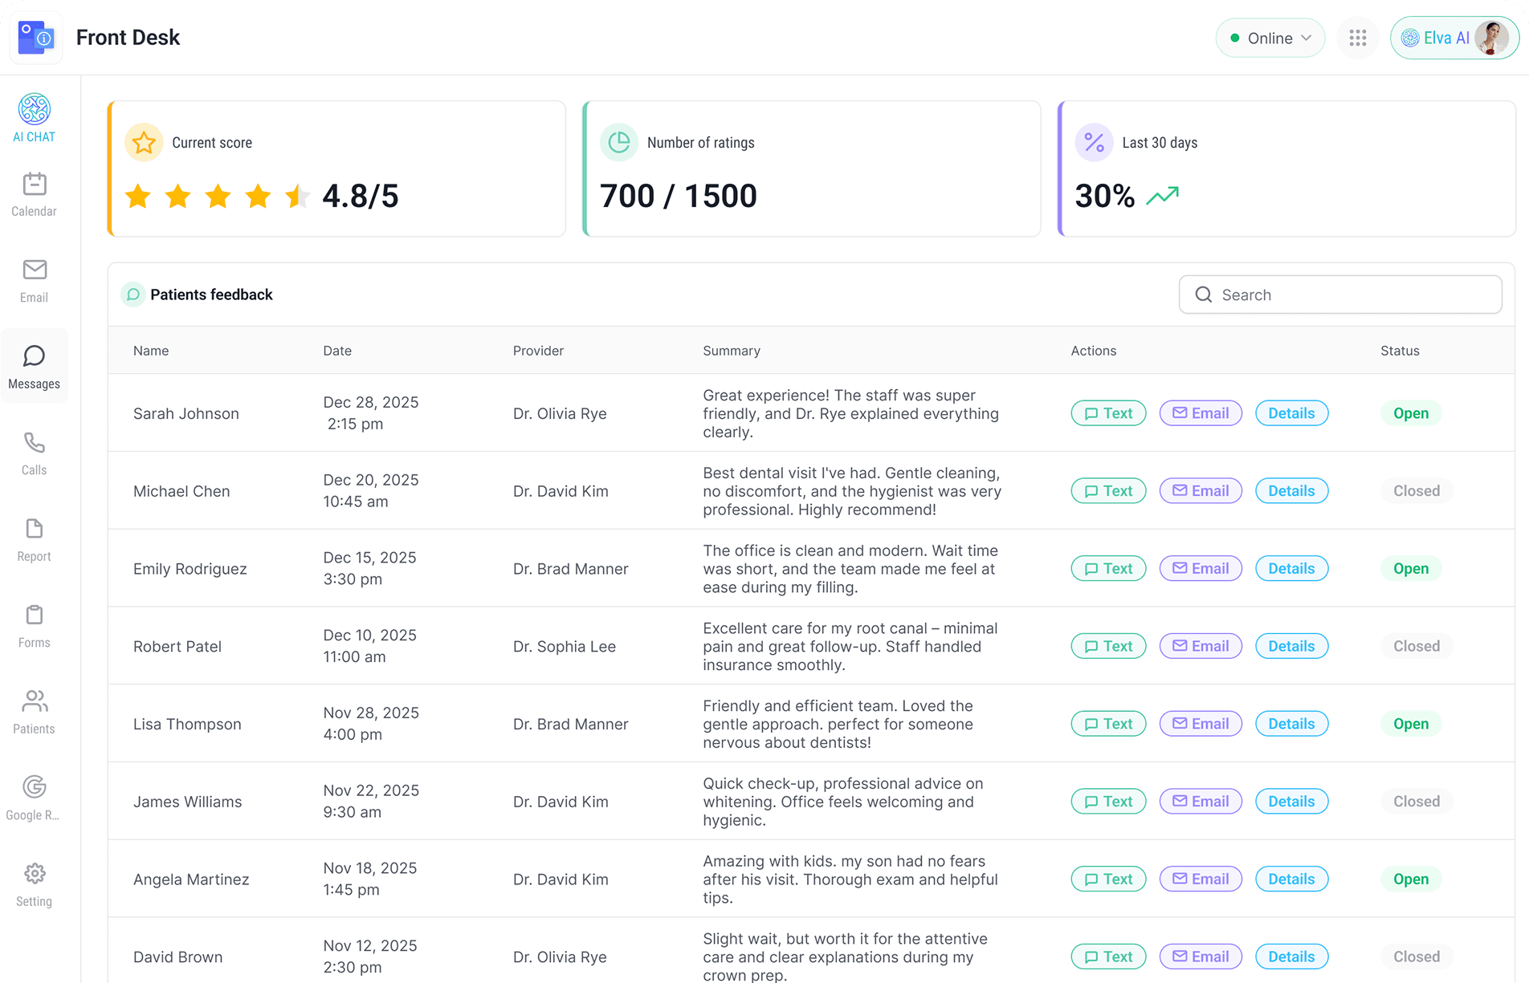Click the Date column header

(337, 351)
